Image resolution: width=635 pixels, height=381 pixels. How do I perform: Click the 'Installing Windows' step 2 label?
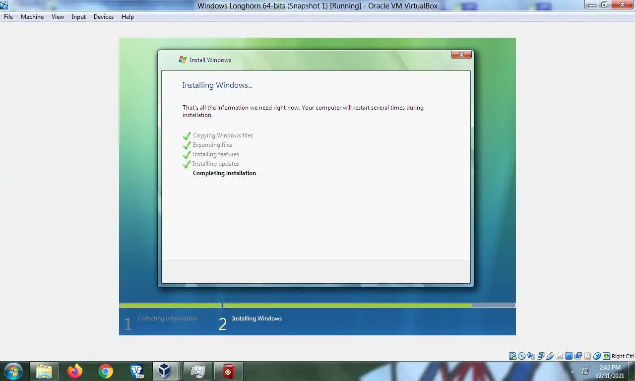256,318
